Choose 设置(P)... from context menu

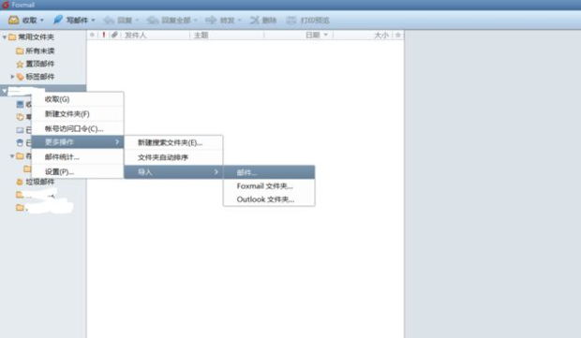78,171
